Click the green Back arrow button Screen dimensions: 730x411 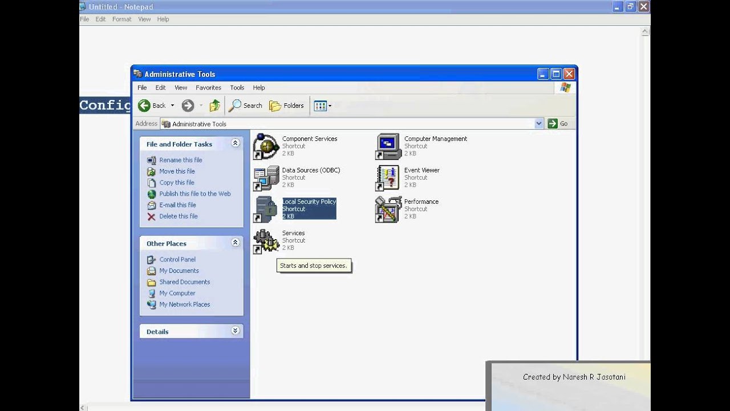pos(144,106)
